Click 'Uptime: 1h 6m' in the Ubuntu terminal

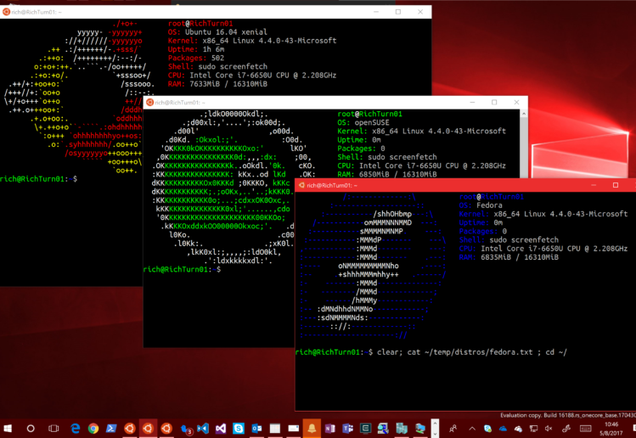pyautogui.click(x=196, y=49)
